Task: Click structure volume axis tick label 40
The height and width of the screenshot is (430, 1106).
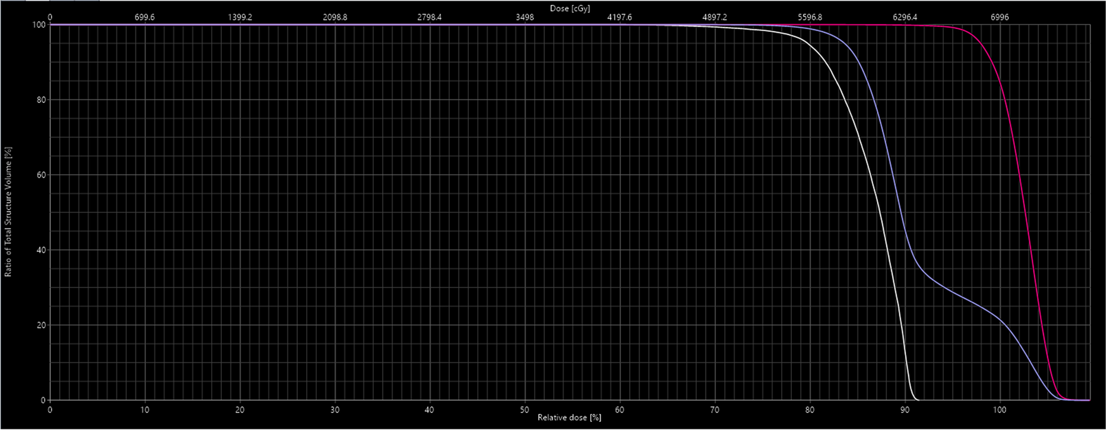Action: [x=41, y=250]
